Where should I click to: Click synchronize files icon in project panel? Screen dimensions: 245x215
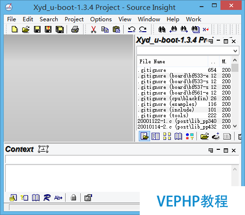tap(216, 136)
